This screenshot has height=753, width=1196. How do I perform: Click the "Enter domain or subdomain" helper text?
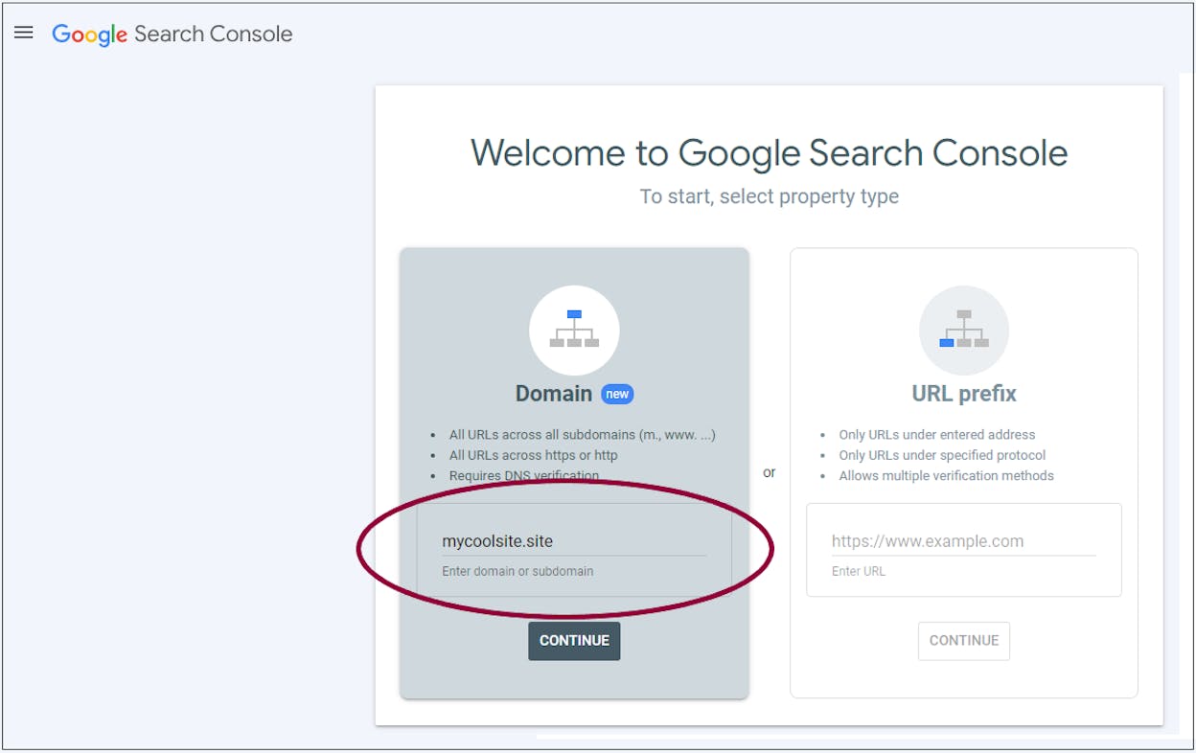(517, 571)
